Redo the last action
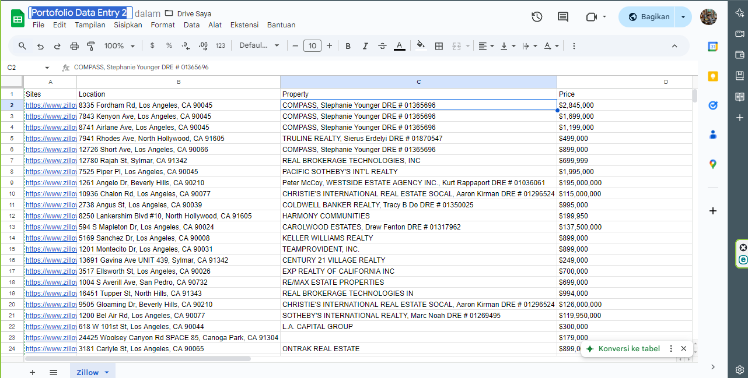748x378 pixels. point(57,45)
